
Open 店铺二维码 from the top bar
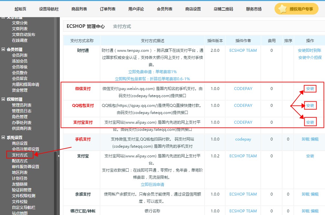click(224, 9)
